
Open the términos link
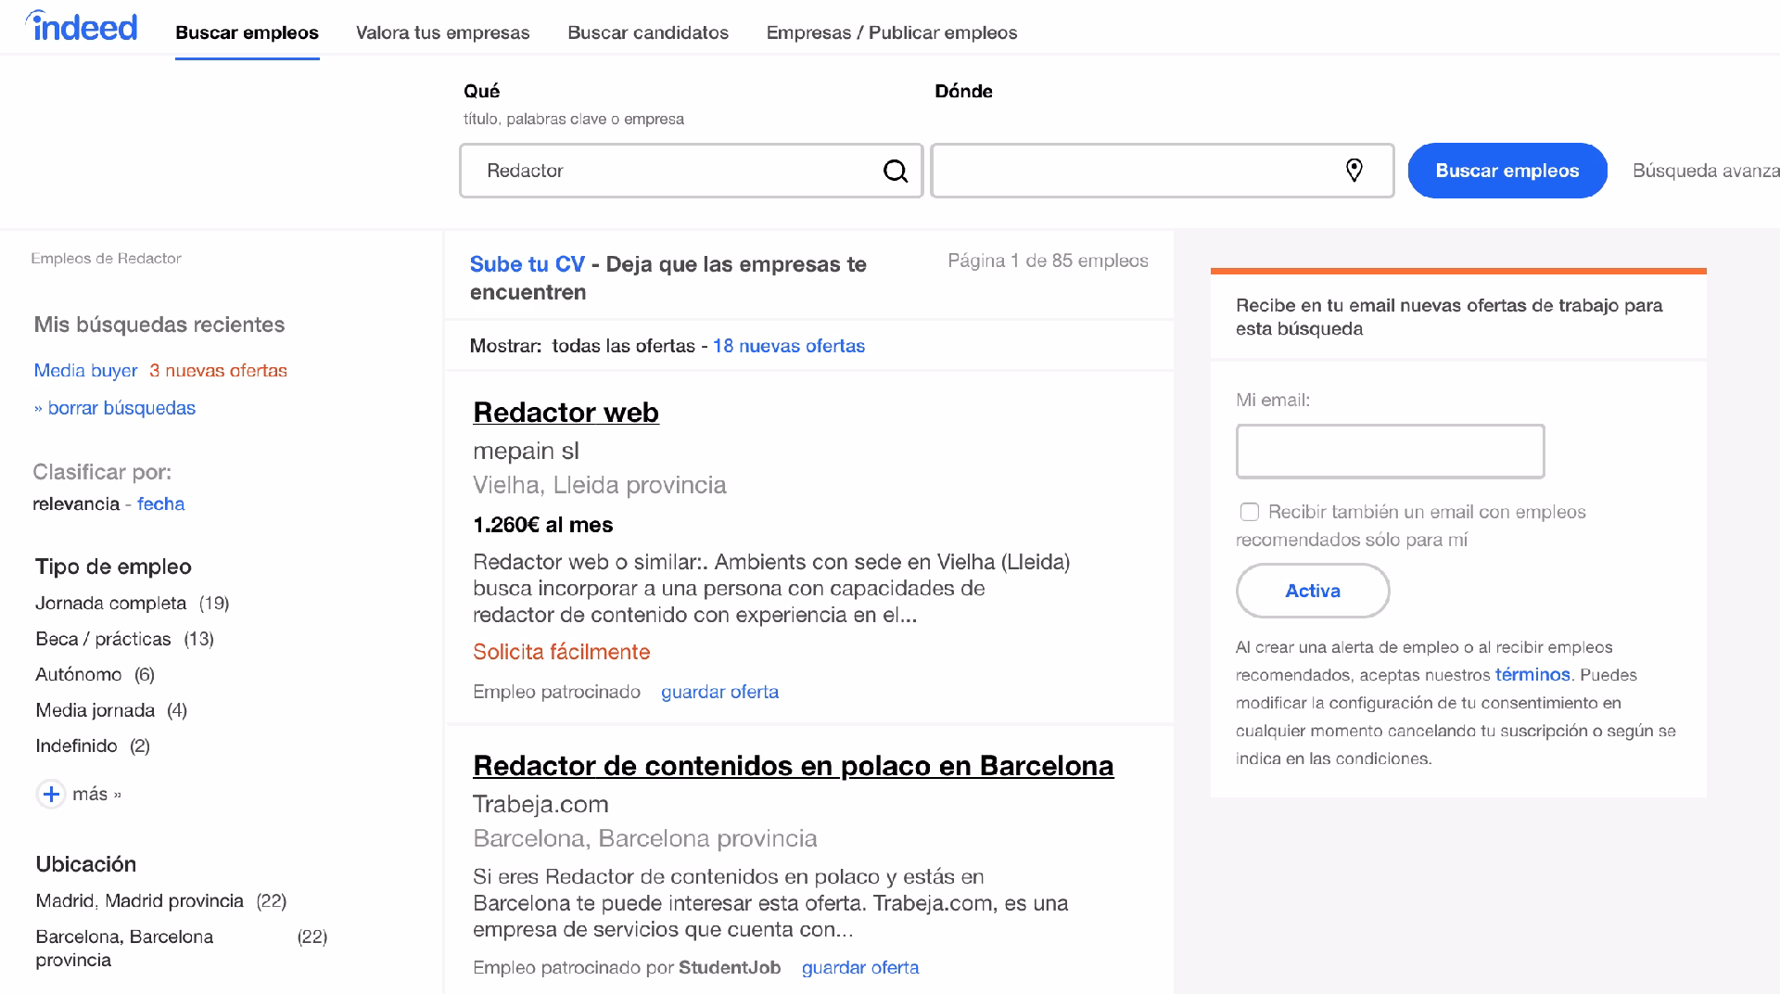[x=1532, y=675]
